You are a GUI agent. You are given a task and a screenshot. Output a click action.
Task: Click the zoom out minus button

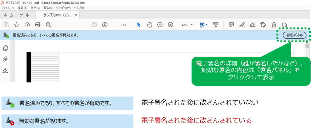pos(160,25)
